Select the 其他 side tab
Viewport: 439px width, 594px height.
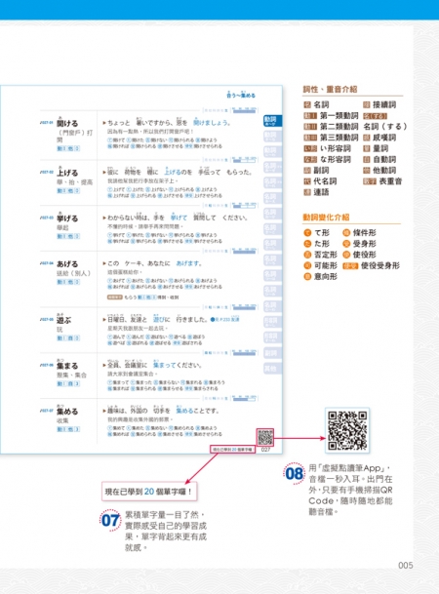[272, 369]
